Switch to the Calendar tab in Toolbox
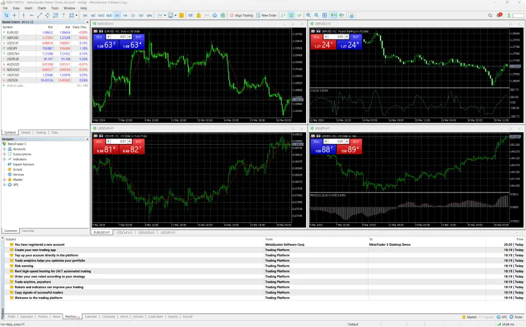The width and height of the screenshot is (526, 327). coord(91,317)
